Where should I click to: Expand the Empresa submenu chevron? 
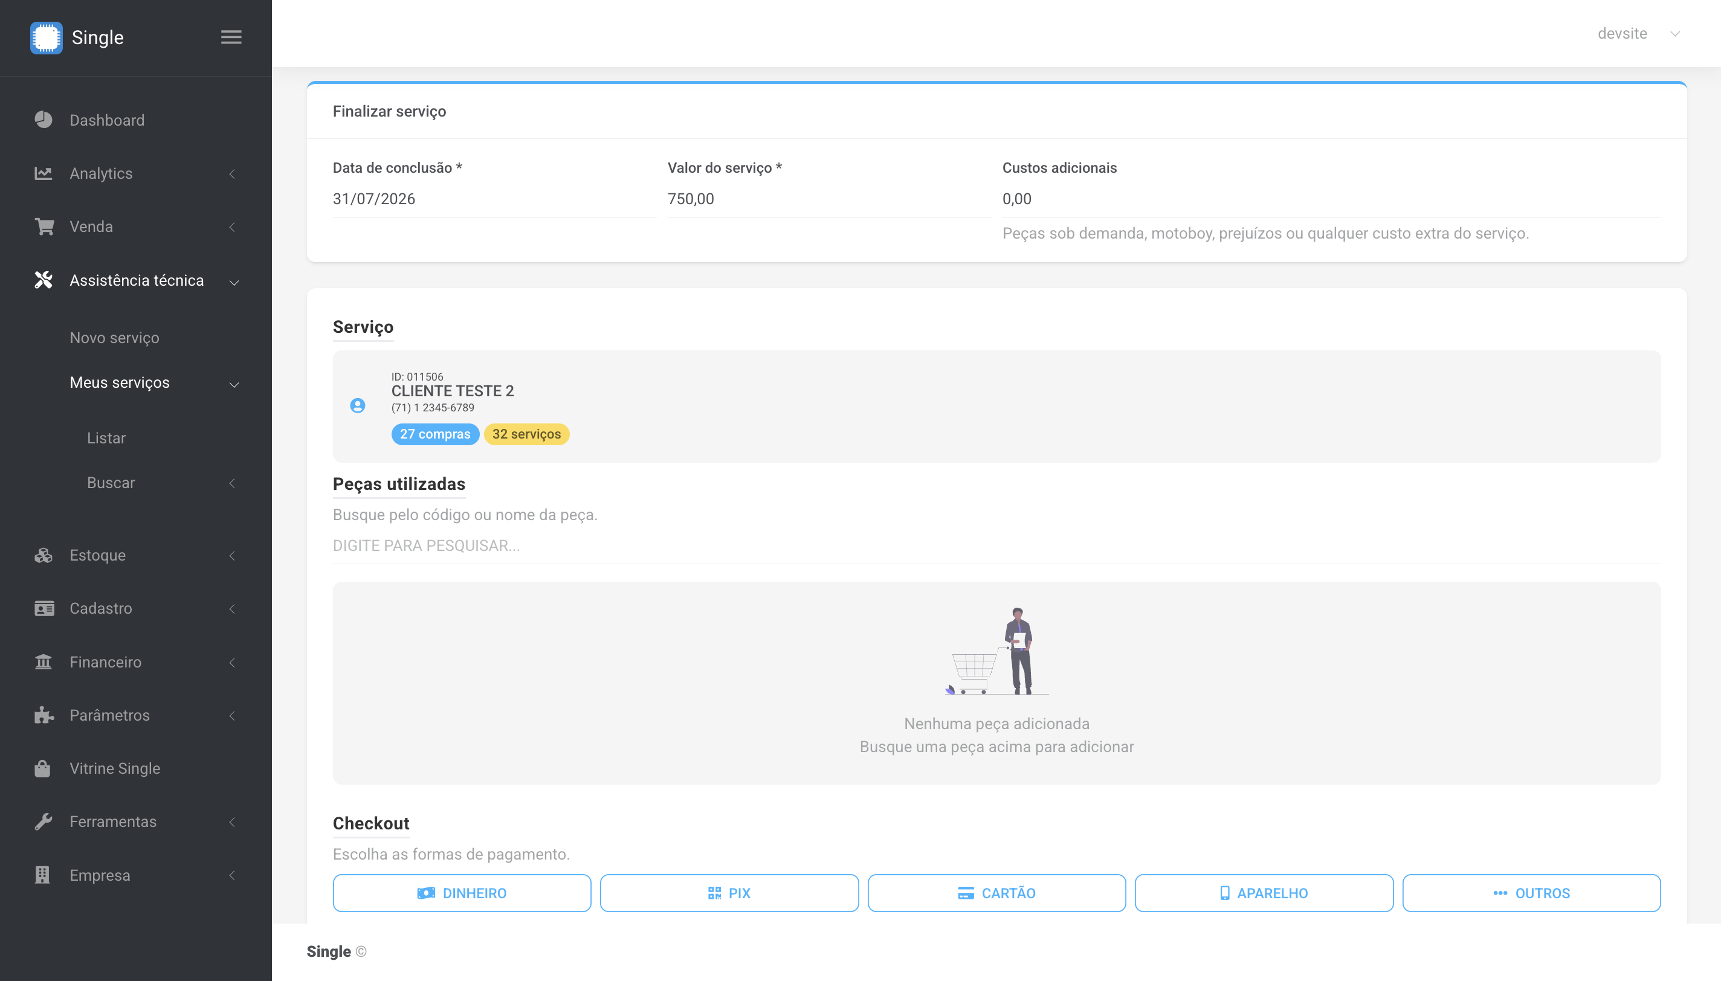click(233, 875)
